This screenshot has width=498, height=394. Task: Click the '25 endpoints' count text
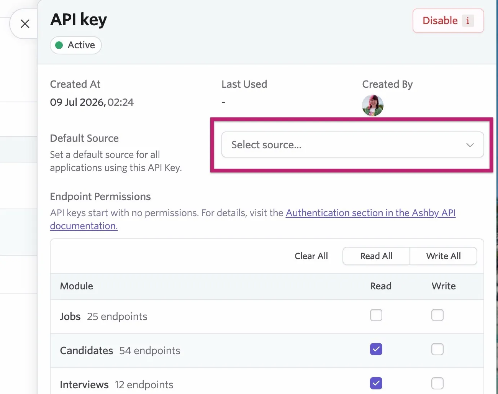pos(117,317)
